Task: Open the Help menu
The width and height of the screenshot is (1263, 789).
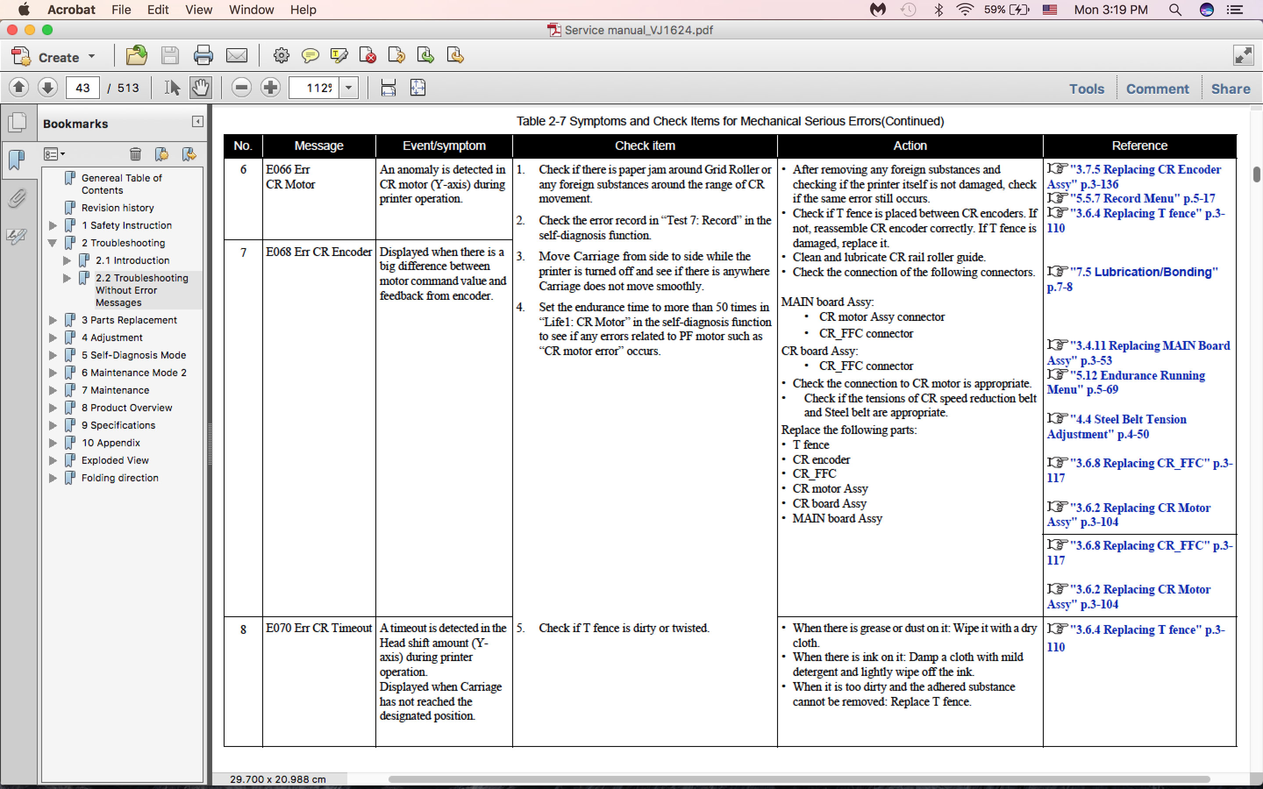Action: [x=303, y=9]
